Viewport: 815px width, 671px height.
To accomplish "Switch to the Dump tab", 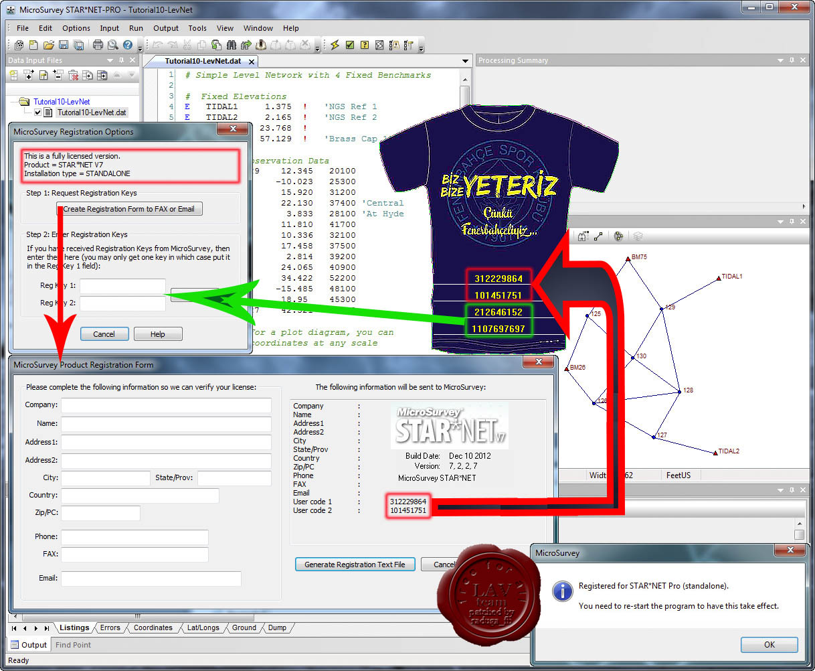I will 277,627.
